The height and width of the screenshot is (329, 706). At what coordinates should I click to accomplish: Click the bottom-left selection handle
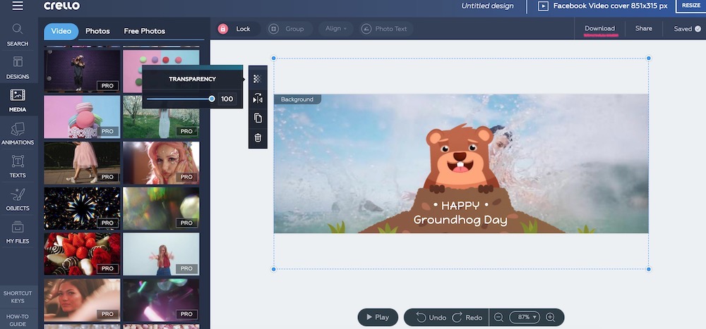[x=273, y=269]
